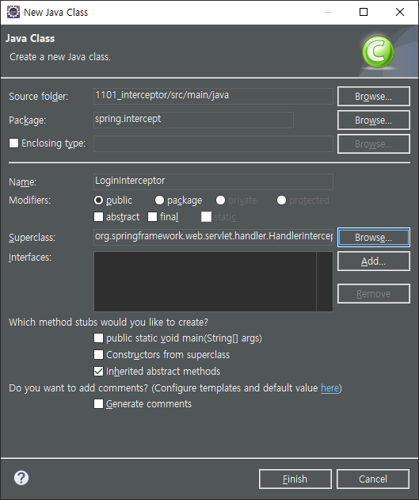The image size is (419, 500).
Task: Check Constructors from superclass option
Action: coord(98,354)
